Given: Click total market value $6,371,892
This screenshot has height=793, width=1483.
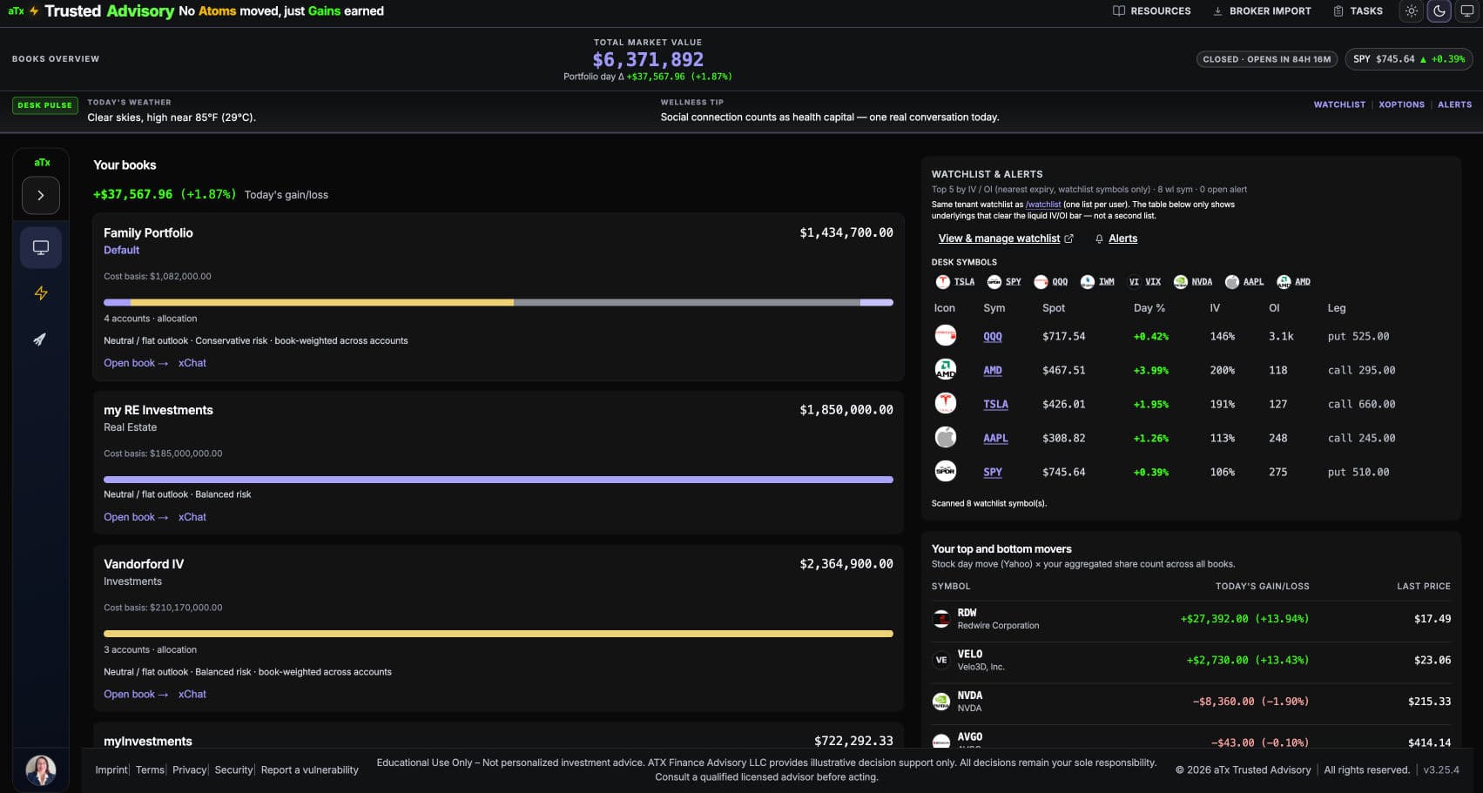Looking at the screenshot, I should (x=648, y=60).
